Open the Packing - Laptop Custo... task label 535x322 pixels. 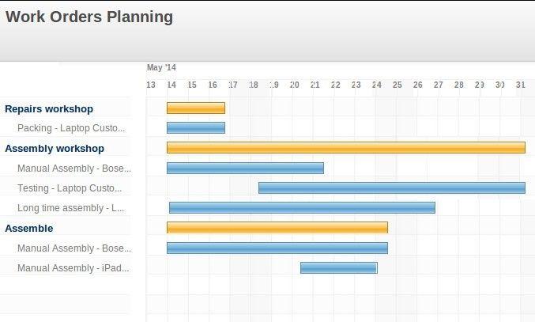click(71, 128)
